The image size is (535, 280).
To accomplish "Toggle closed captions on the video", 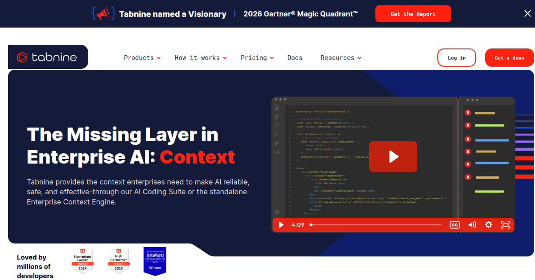I will (x=455, y=225).
